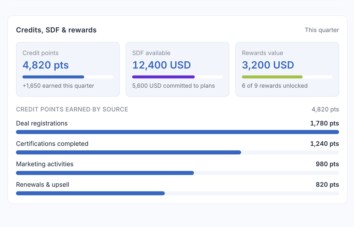Select the Rewards value card label
Image resolution: width=354 pixels, height=227 pixels.
click(262, 53)
